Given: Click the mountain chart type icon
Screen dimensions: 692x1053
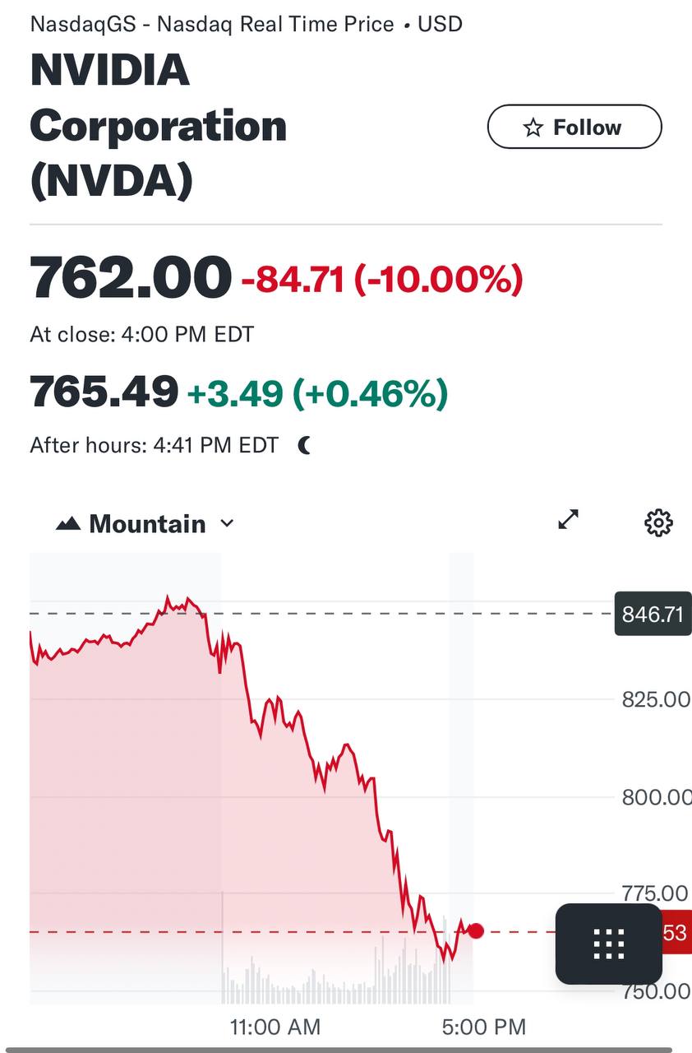Looking at the screenshot, I should pyautogui.click(x=67, y=524).
